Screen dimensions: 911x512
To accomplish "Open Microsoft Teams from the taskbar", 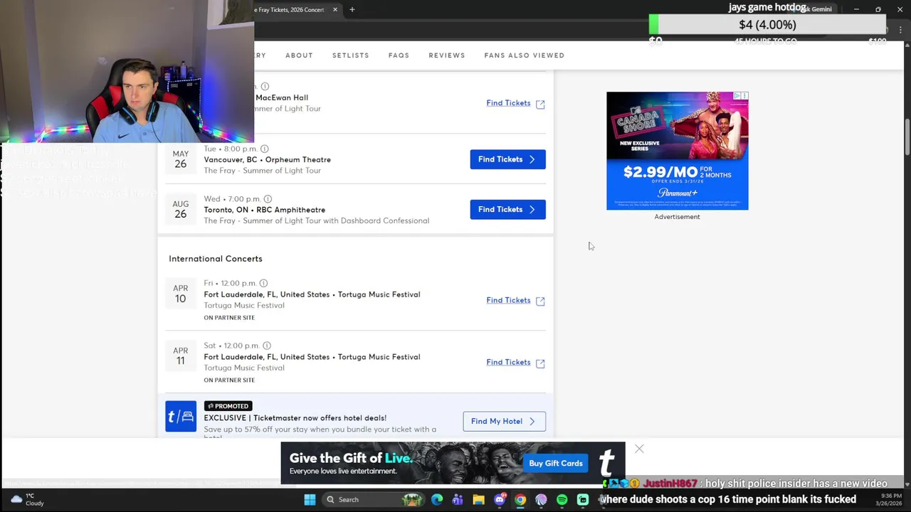I will pyautogui.click(x=458, y=499).
